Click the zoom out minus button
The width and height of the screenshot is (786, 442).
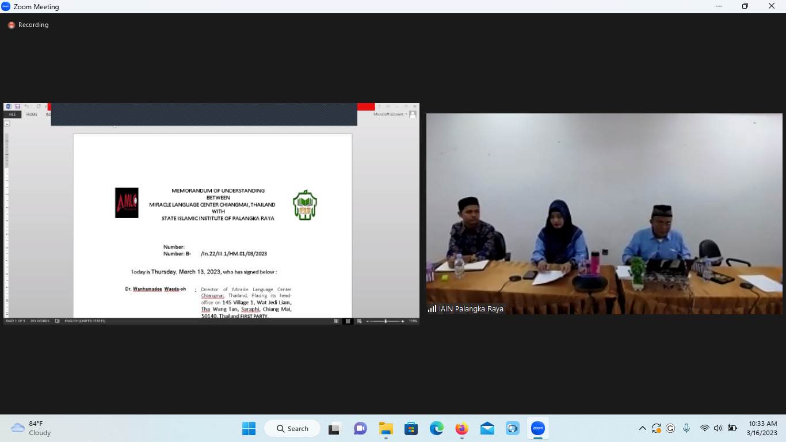[x=368, y=321]
